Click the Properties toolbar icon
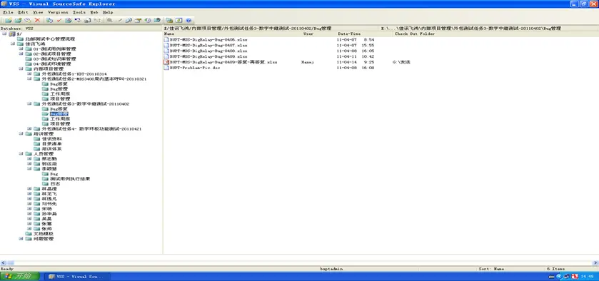The width and height of the screenshot is (599, 281). coord(138,20)
